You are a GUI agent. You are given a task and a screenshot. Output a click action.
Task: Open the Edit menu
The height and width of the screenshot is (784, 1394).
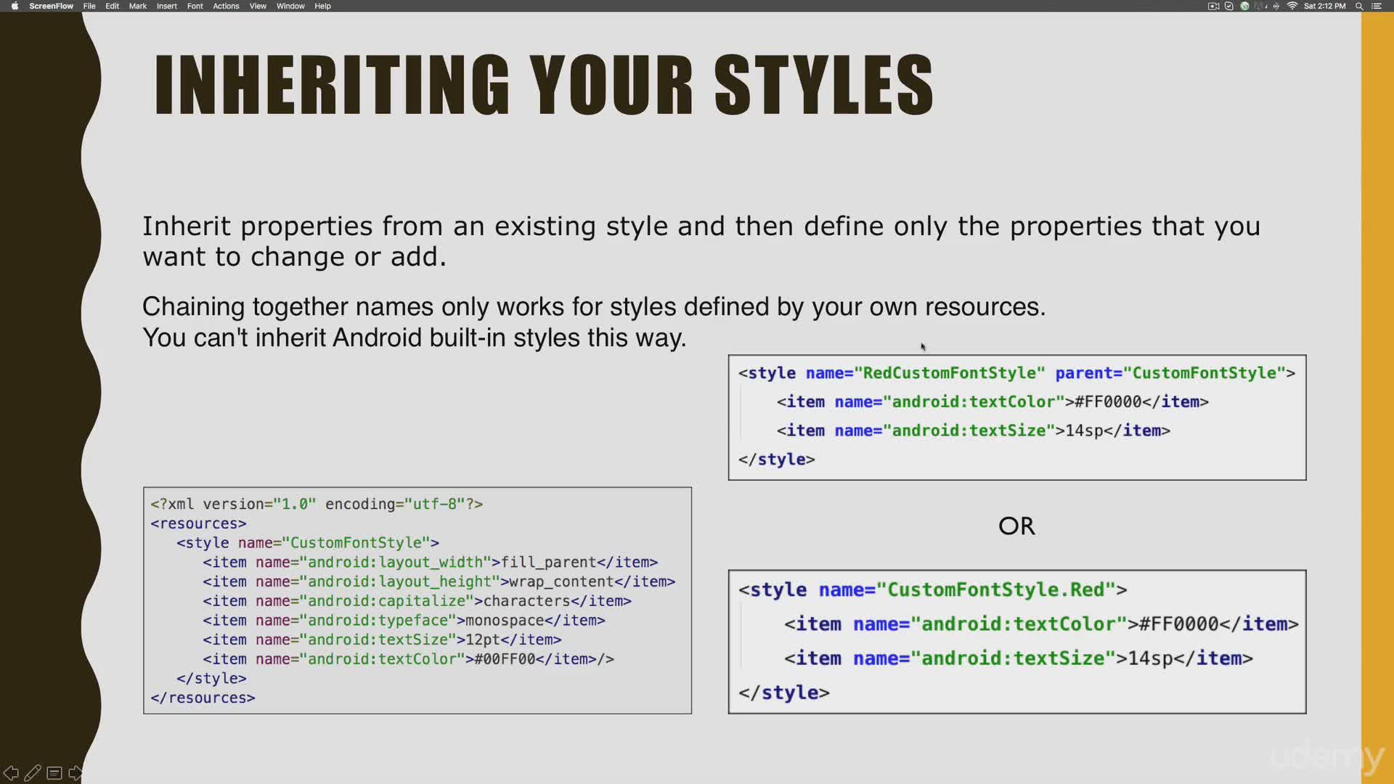[112, 6]
